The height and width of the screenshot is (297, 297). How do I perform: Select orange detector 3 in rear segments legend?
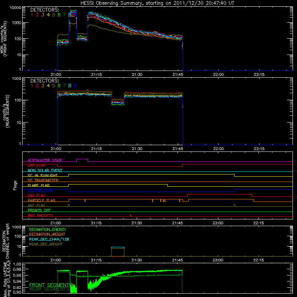[x=43, y=86]
